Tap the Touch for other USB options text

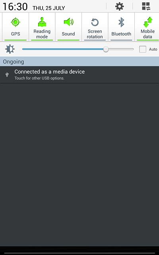coord(39,78)
